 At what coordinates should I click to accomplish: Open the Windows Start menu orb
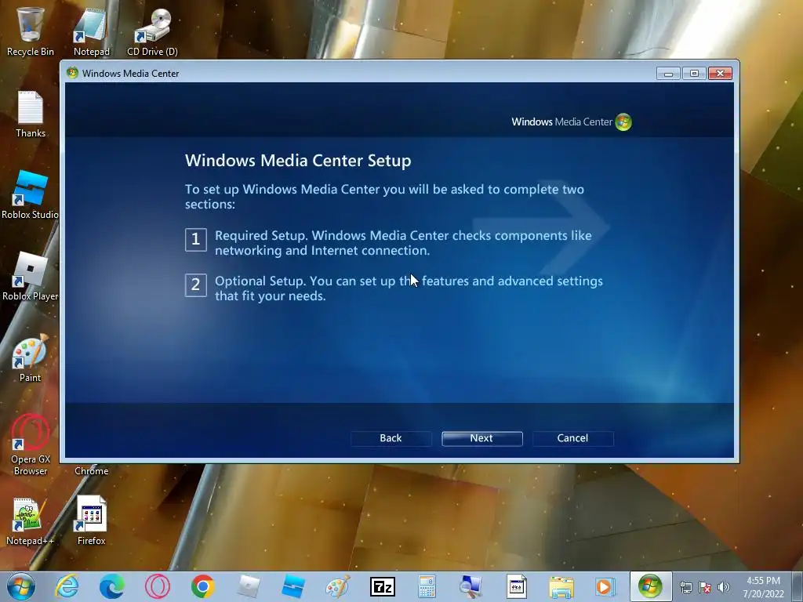[x=21, y=586]
